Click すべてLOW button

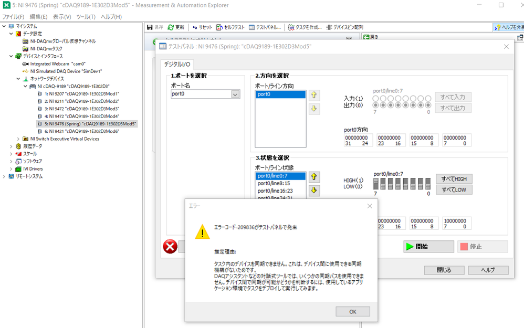454,190
